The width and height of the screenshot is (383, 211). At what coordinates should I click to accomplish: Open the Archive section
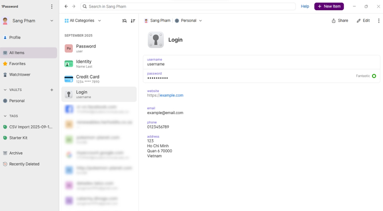pyautogui.click(x=16, y=153)
